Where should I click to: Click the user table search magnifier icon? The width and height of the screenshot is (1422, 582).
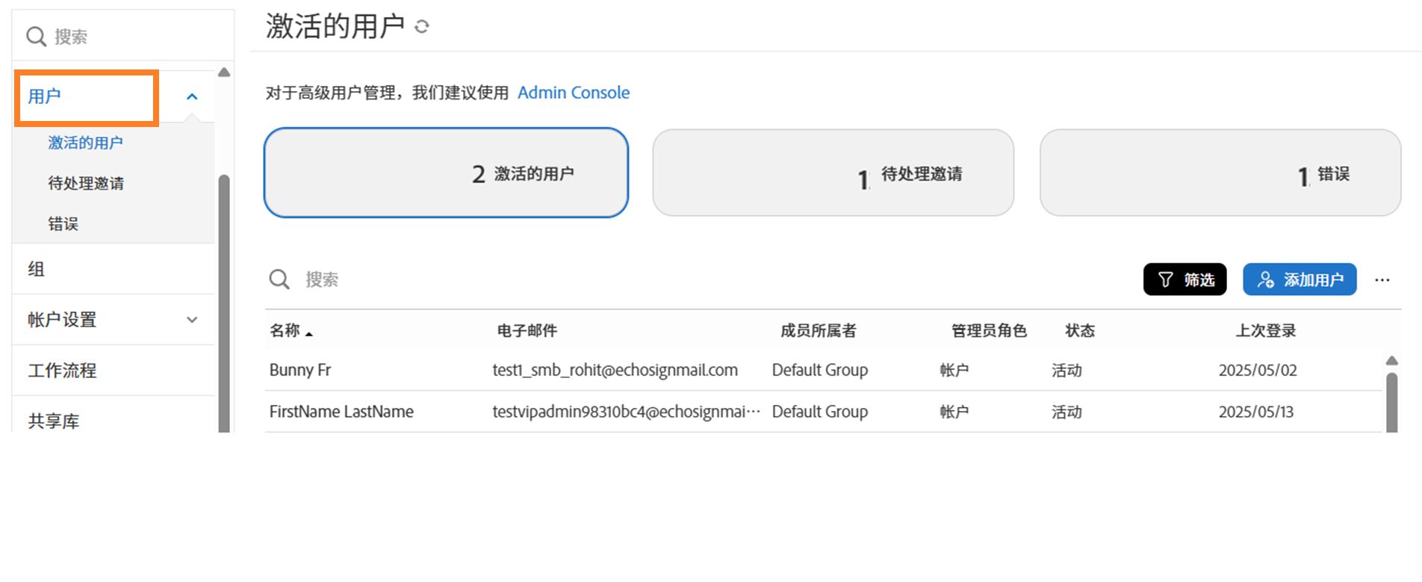279,279
